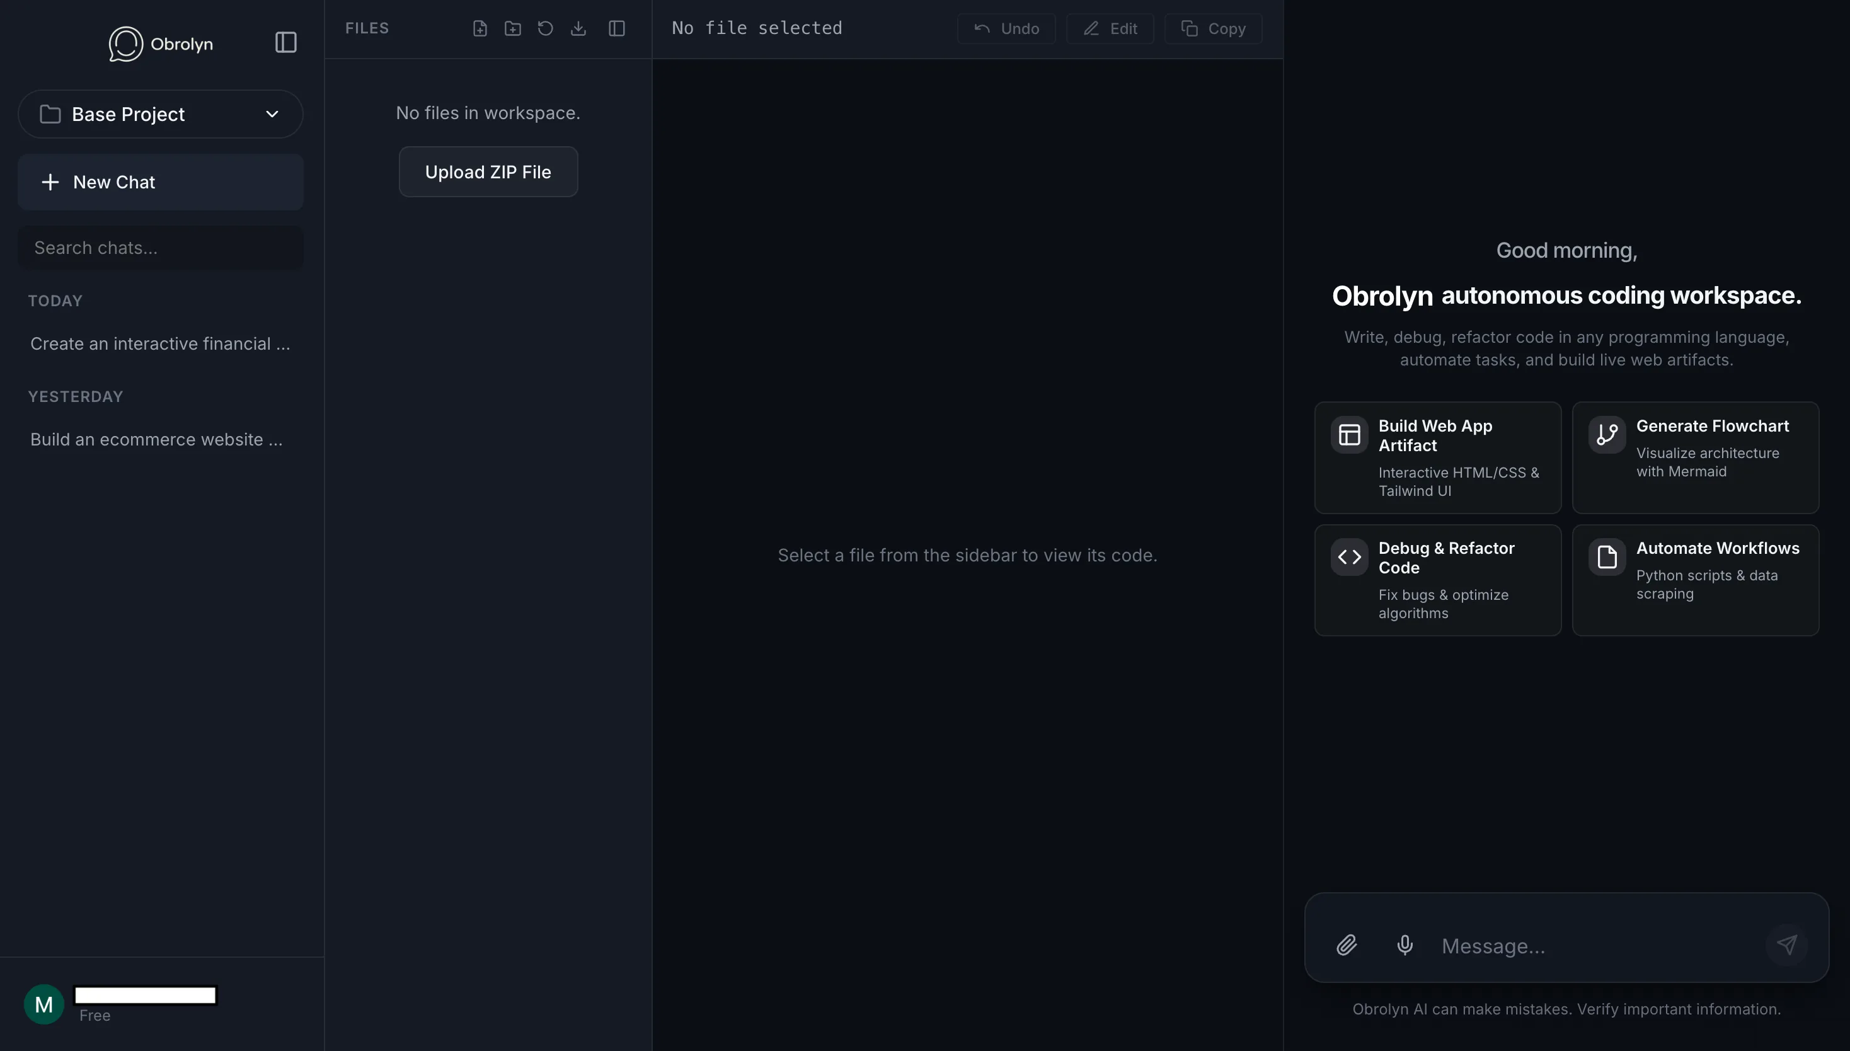Image resolution: width=1850 pixels, height=1051 pixels.
Task: Click the Base Project chevron arrow
Action: [x=272, y=114]
